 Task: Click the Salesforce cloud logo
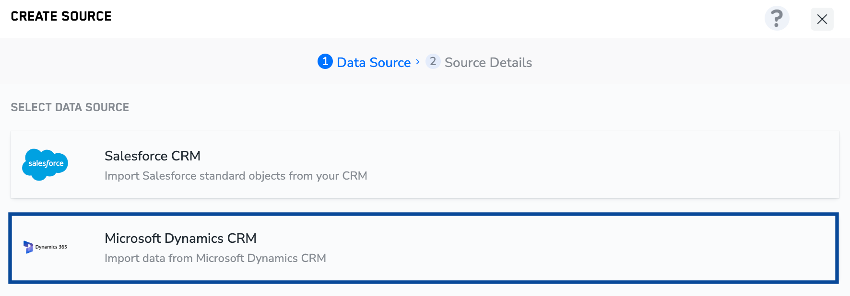coord(46,164)
